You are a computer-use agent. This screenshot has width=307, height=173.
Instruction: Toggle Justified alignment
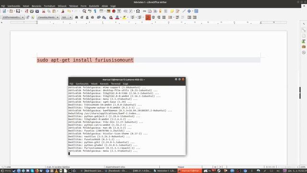tap(164, 17)
